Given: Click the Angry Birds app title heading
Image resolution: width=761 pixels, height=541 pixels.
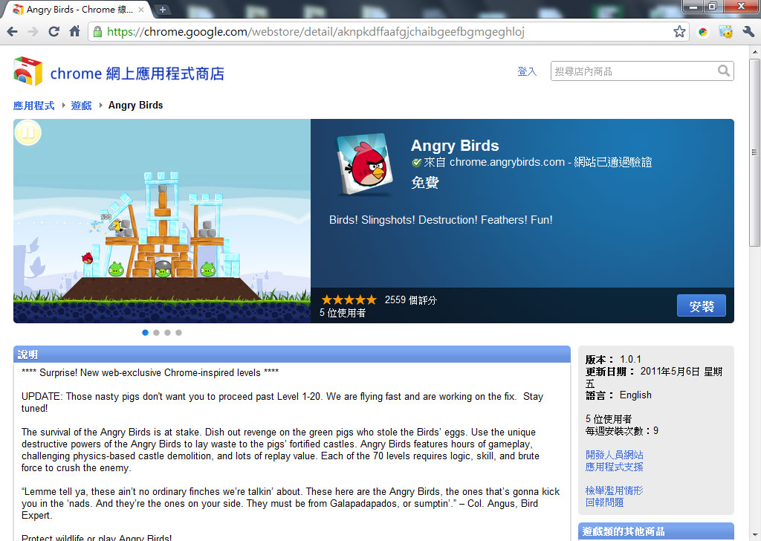Looking at the screenshot, I should (455, 146).
